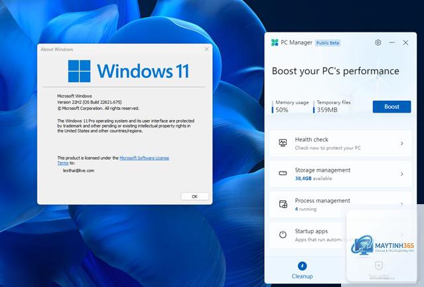Close the PC Manager window
Image resolution: width=424 pixels, height=287 pixels.
[x=405, y=42]
